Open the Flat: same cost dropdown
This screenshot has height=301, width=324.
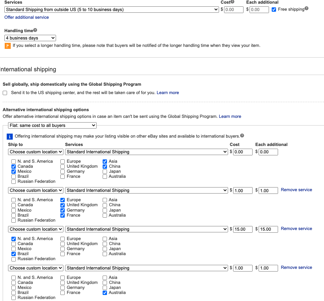tap(52, 126)
